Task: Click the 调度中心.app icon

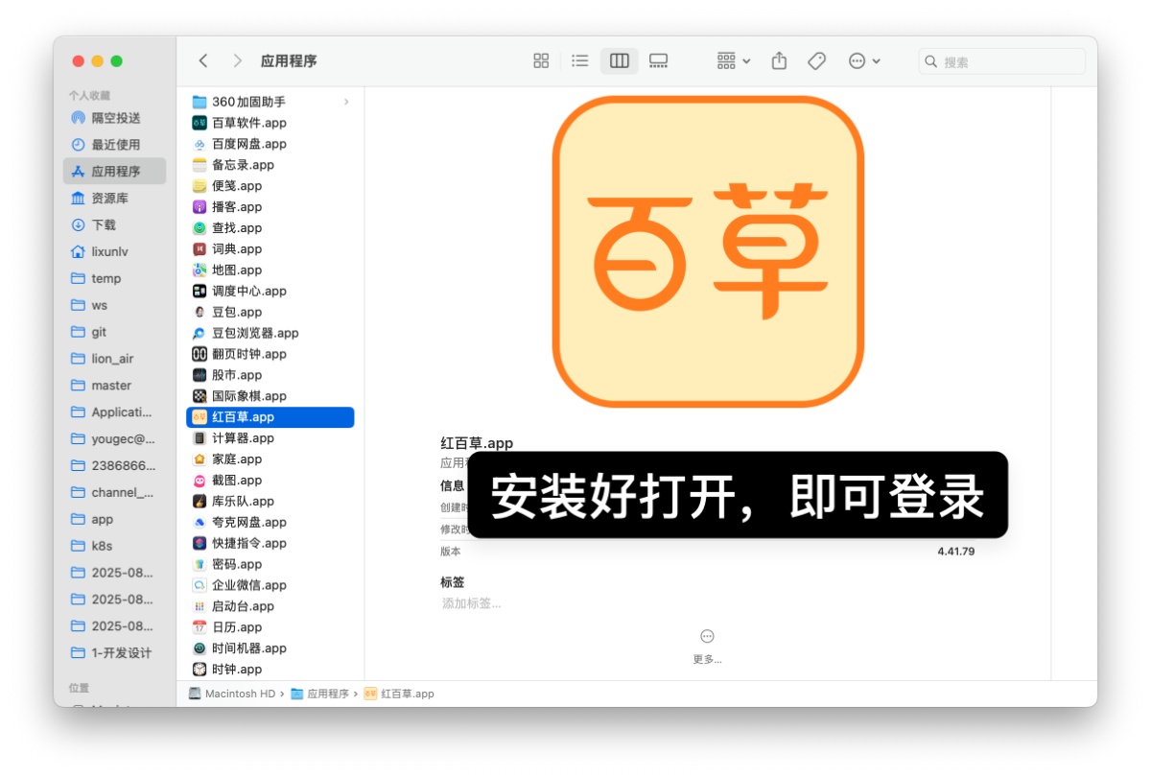Action: 200,291
